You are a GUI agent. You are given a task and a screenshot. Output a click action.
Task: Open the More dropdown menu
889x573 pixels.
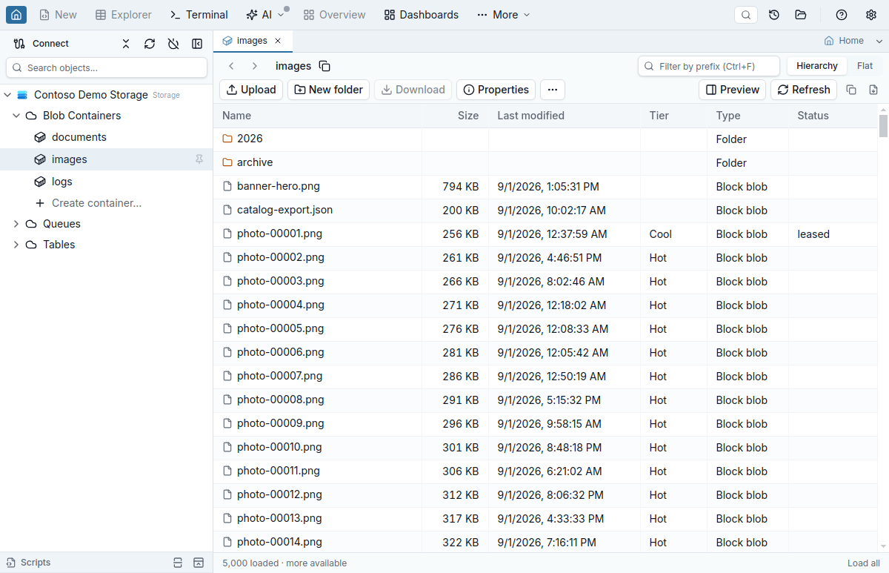[x=504, y=15]
